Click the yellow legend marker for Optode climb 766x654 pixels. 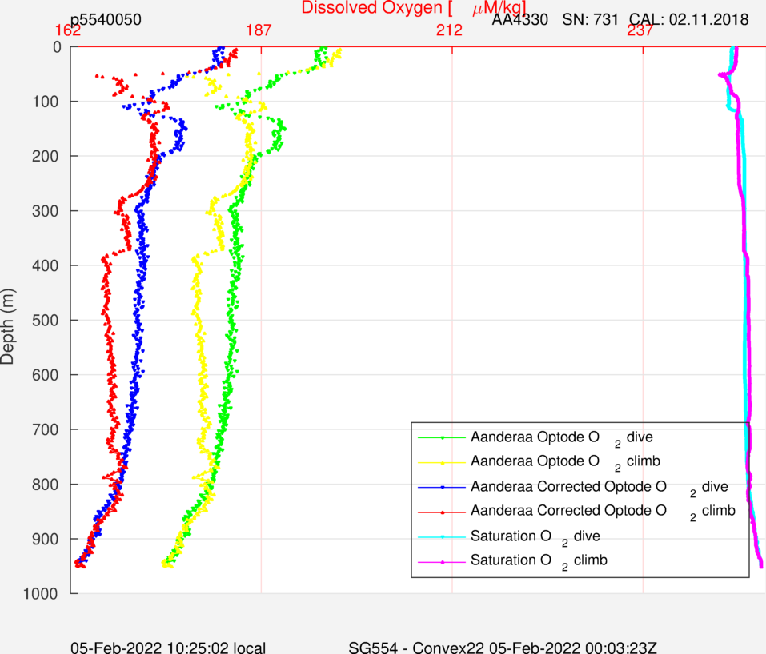tap(442, 463)
